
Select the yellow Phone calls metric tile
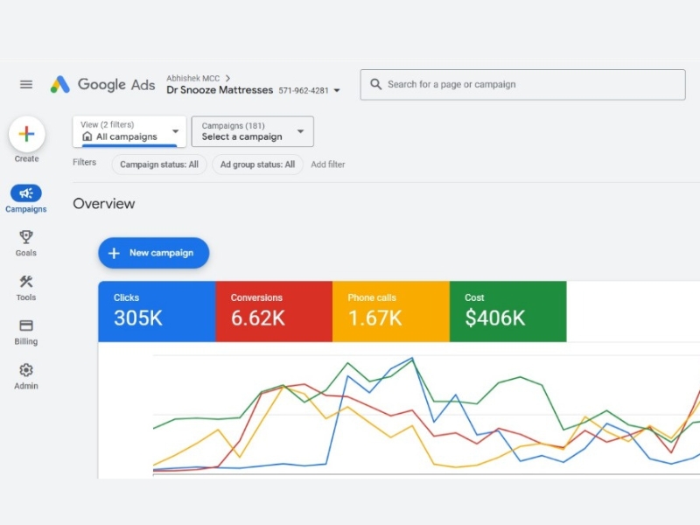pyautogui.click(x=391, y=311)
